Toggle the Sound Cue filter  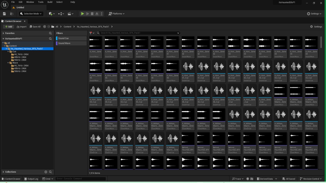click(x=71, y=38)
